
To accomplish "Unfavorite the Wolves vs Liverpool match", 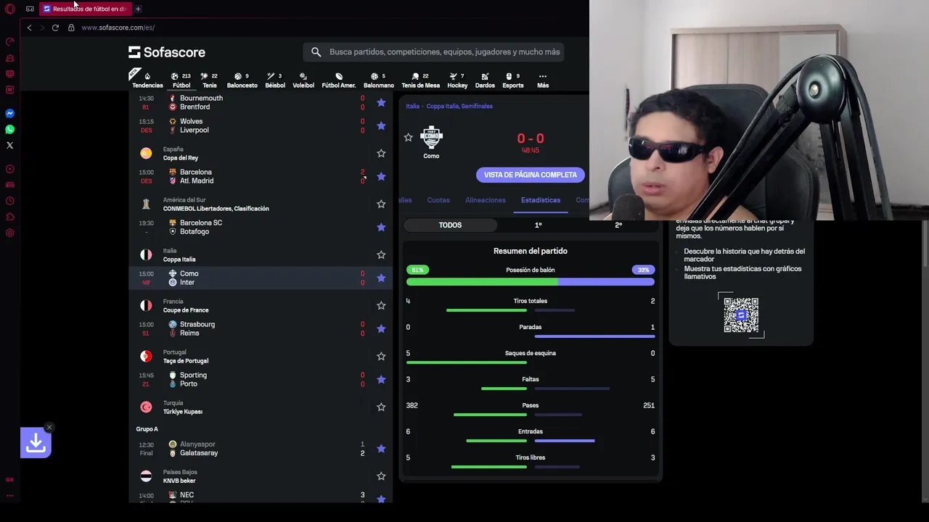I will click(381, 125).
